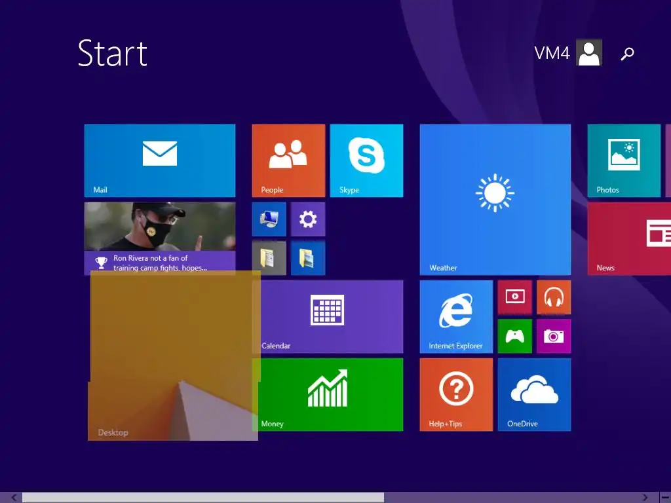
Task: Open the OneDrive tile
Action: pyautogui.click(x=534, y=394)
